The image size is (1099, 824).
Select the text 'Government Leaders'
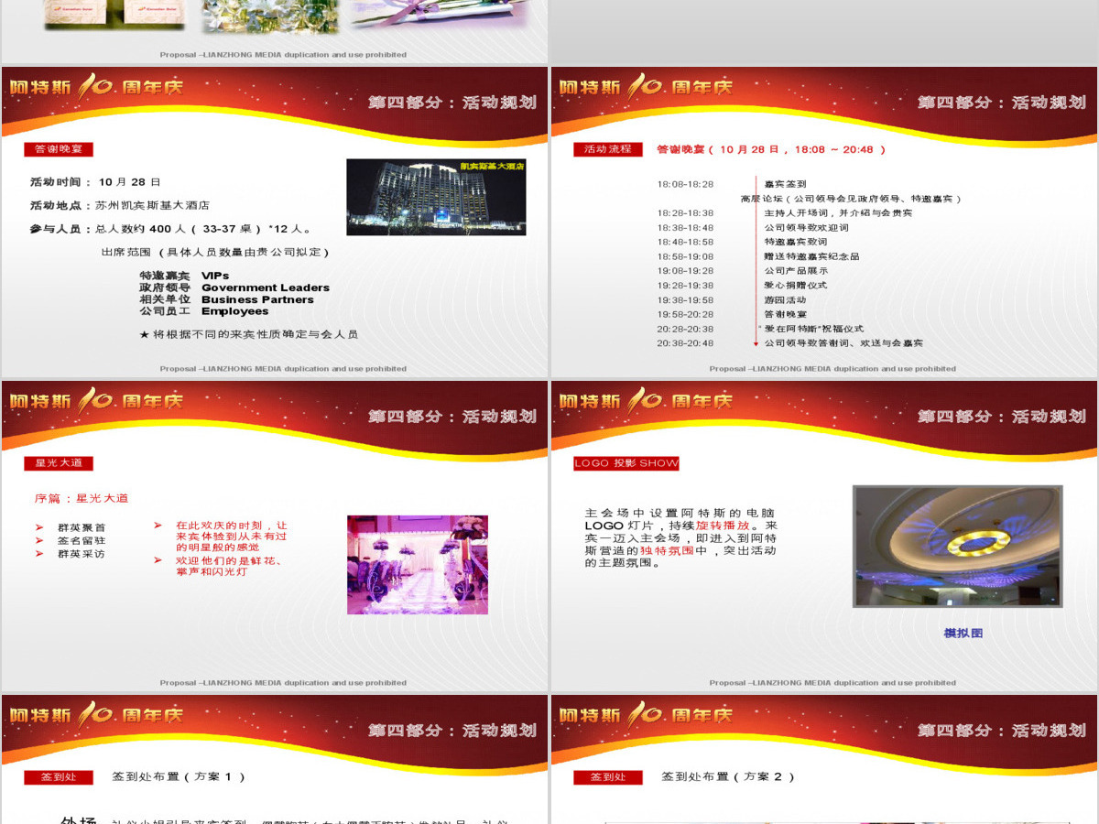click(266, 287)
